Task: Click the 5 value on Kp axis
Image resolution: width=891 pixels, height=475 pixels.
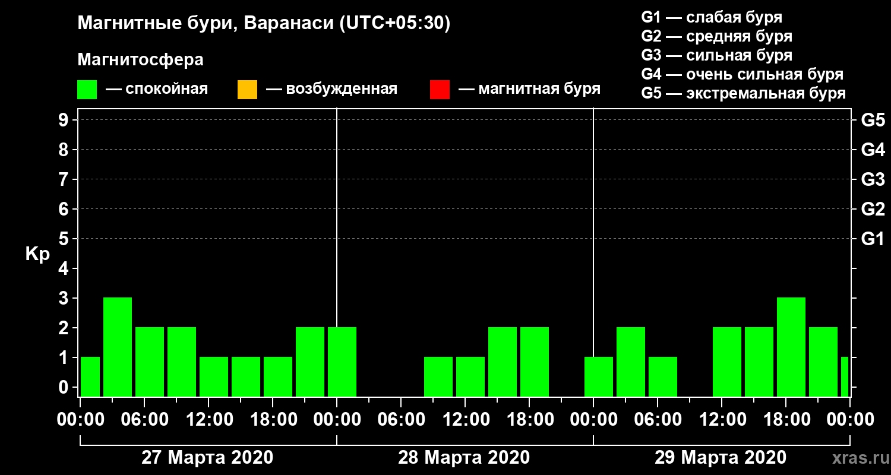Action: 65,239
